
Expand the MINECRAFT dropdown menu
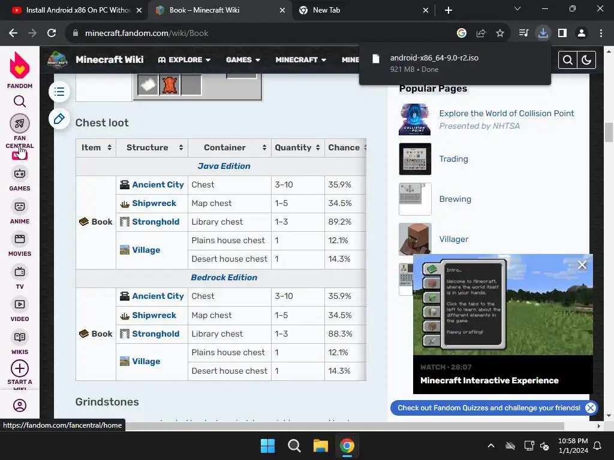[x=301, y=60]
